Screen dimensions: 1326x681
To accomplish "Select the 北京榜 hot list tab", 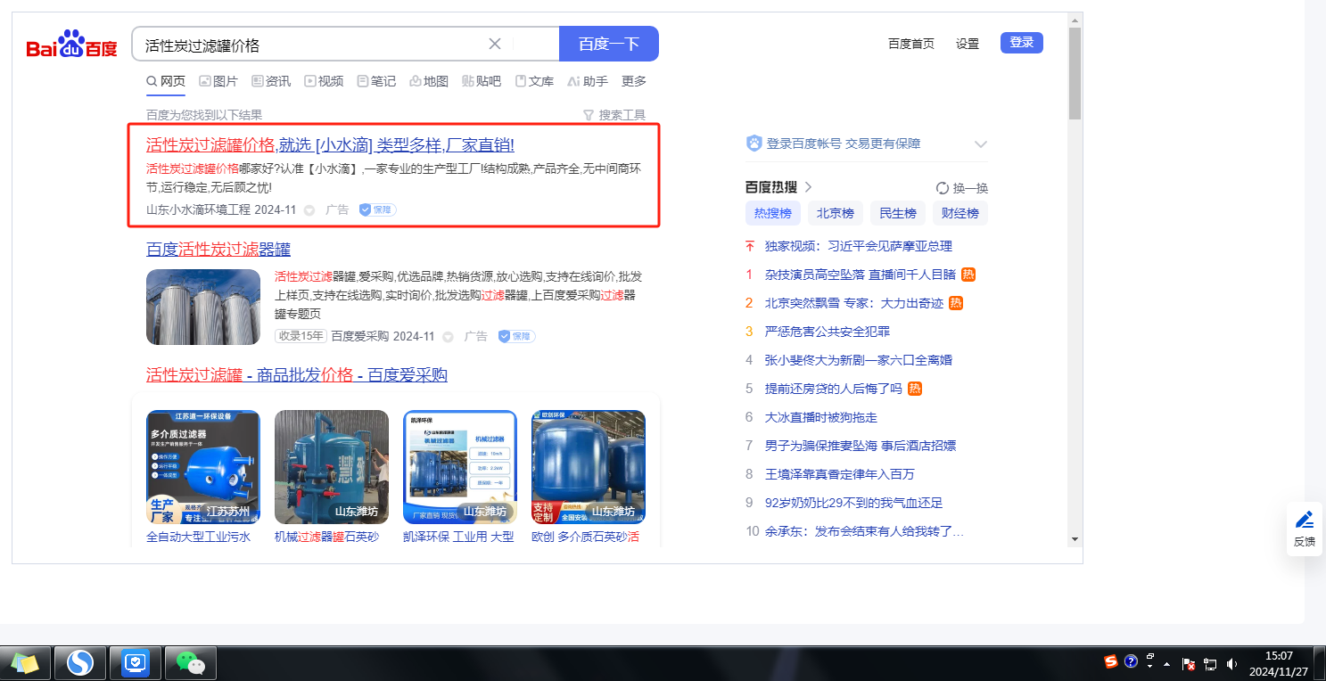I will (836, 213).
